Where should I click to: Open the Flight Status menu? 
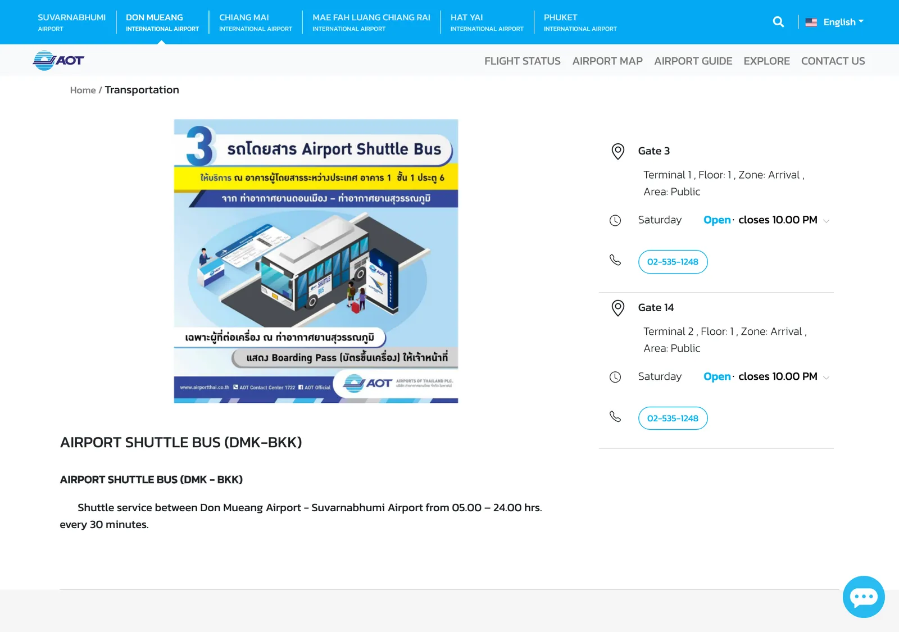[x=523, y=61]
